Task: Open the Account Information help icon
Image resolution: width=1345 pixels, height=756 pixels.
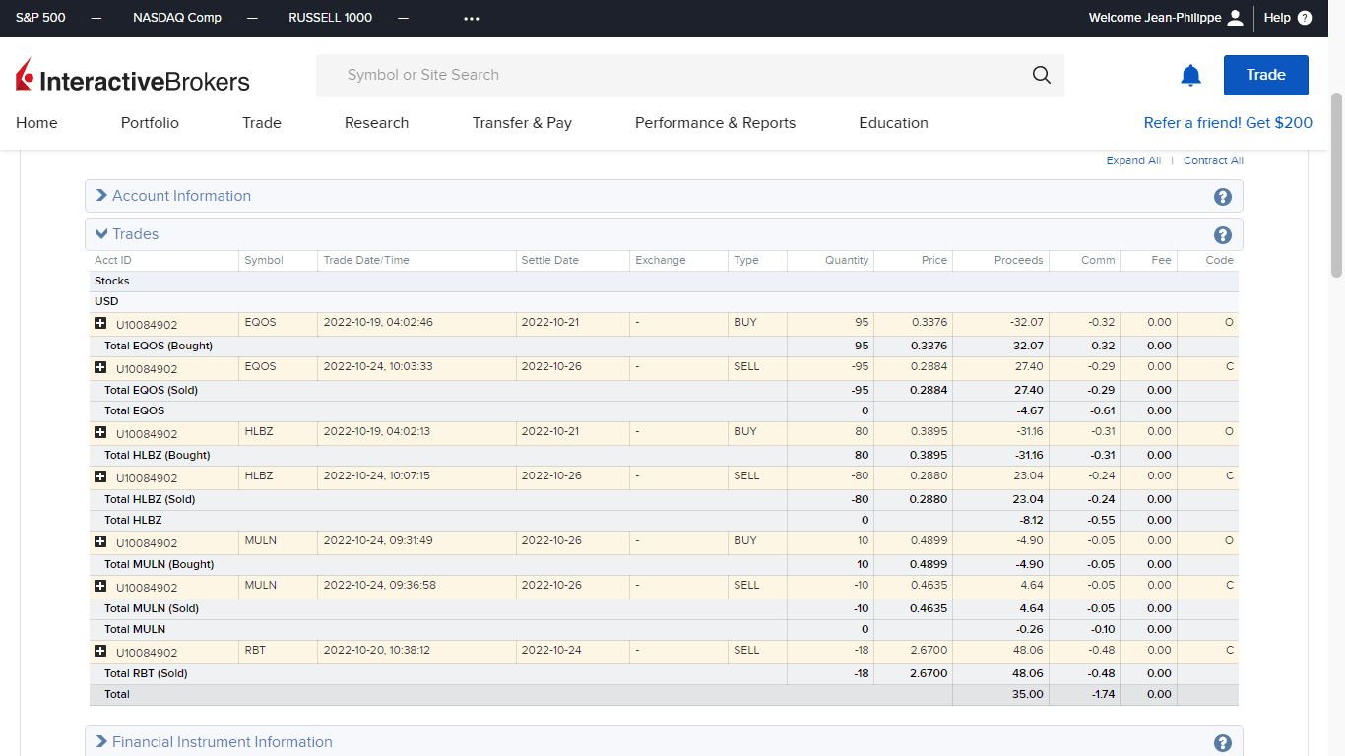Action: coord(1223,197)
